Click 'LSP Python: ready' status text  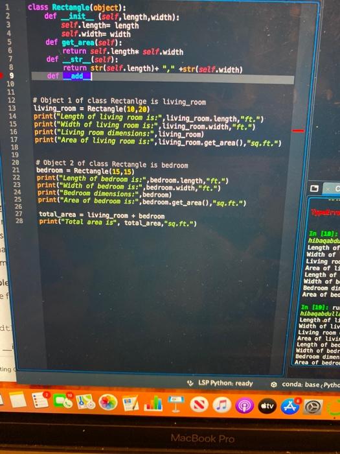click(225, 383)
